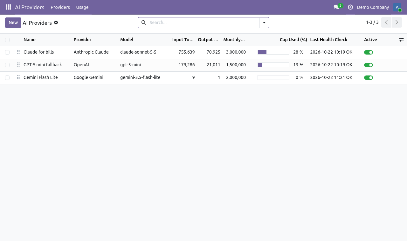The image size is (407, 241).
Task: Open the Usage menu
Action: pos(82,7)
